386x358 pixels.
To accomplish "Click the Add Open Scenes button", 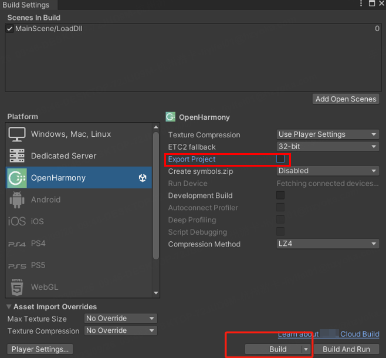I will click(346, 99).
